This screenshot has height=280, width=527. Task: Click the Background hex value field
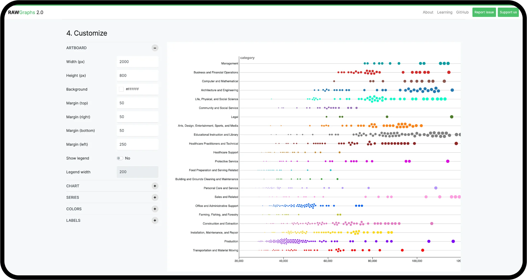click(140, 89)
